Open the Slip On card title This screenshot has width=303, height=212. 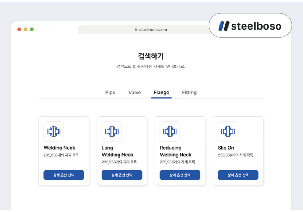[x=226, y=148]
